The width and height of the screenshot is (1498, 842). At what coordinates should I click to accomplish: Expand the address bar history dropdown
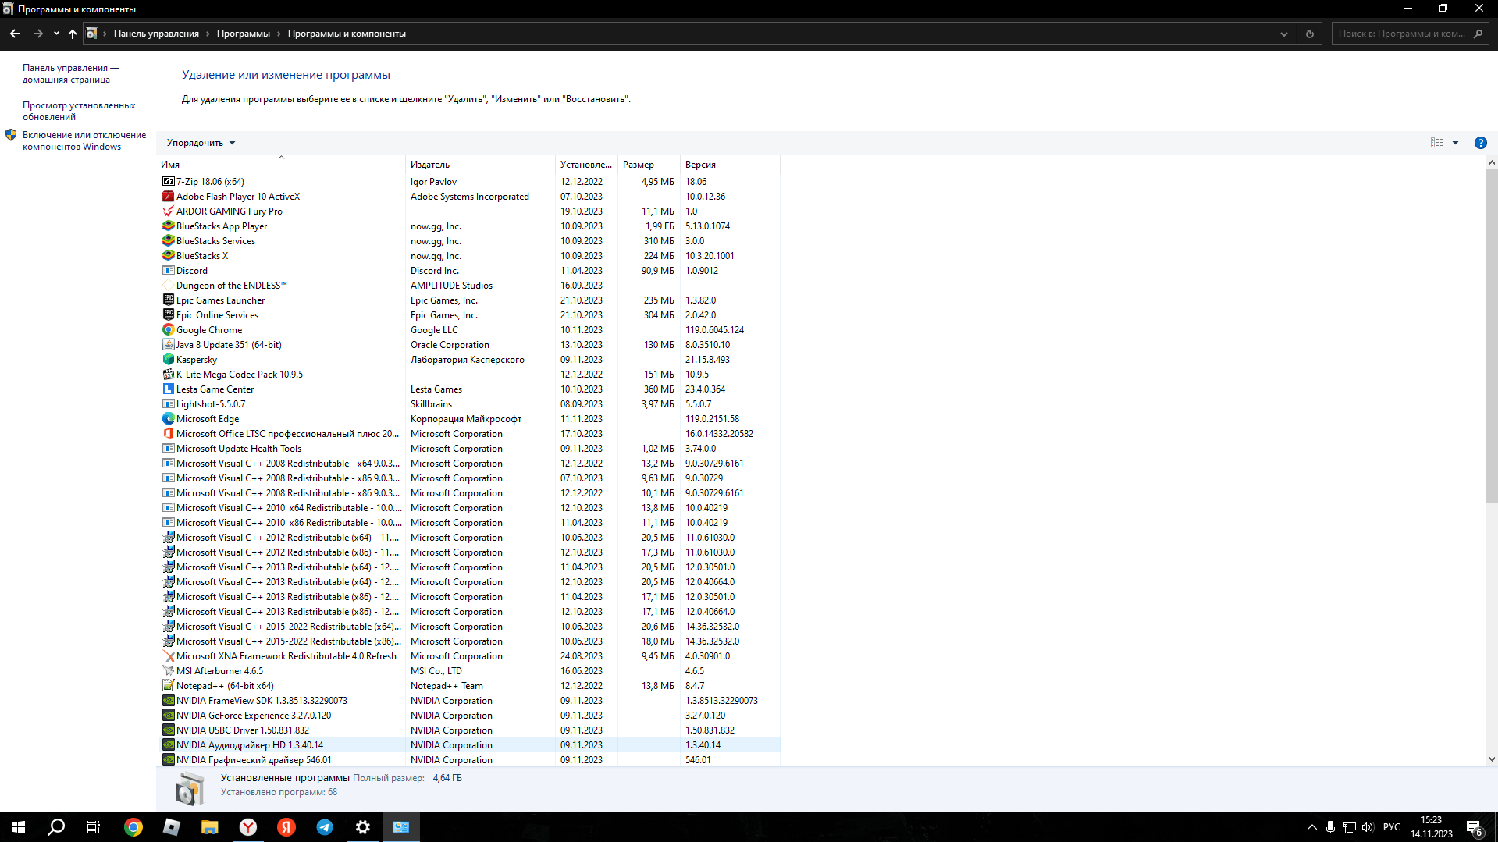click(x=1283, y=34)
